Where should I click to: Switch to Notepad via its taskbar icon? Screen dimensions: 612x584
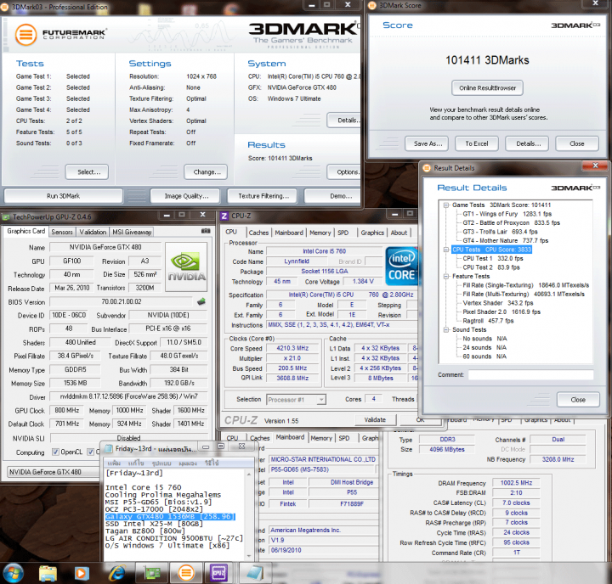[254, 573]
